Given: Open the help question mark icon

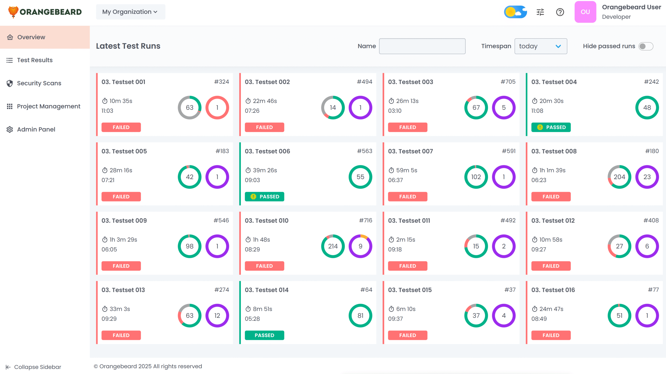Looking at the screenshot, I should coord(560,12).
